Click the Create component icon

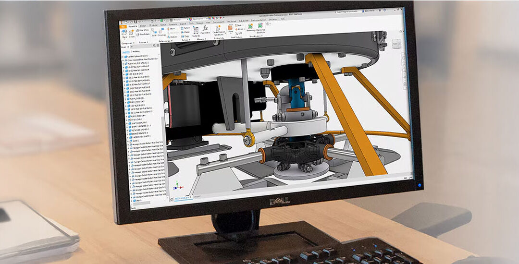132,33
